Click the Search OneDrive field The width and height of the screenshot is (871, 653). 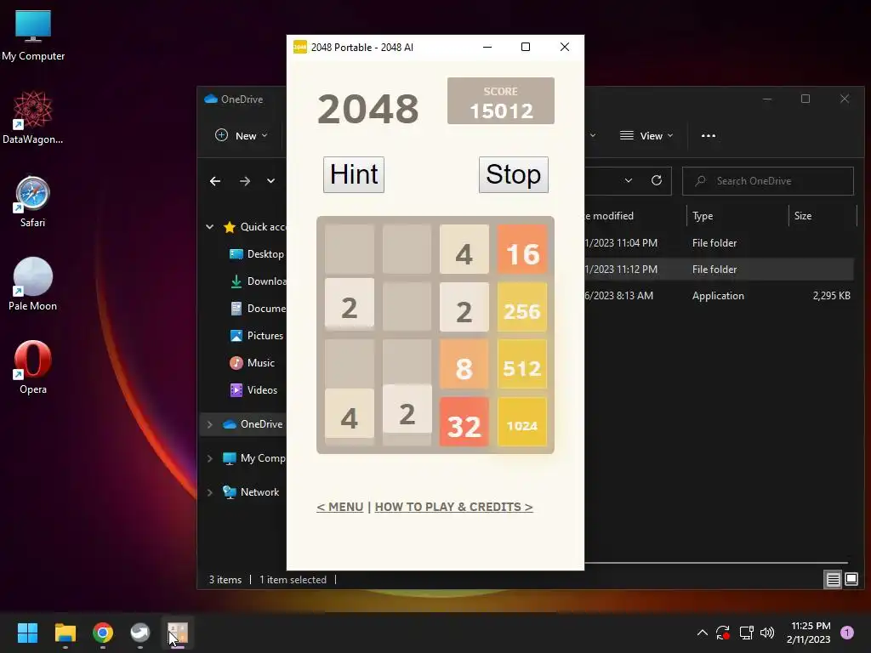click(768, 181)
